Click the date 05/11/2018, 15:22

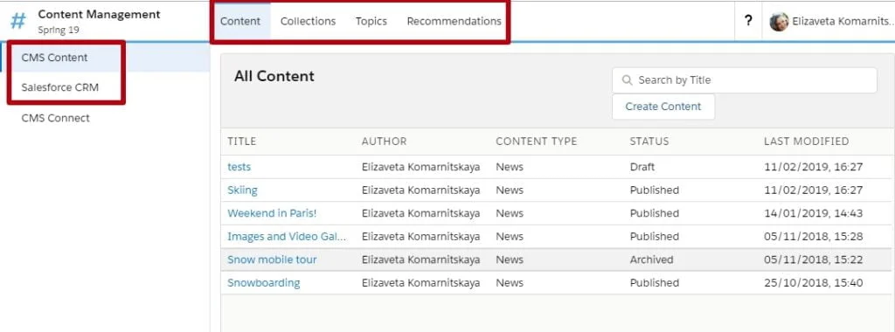click(x=814, y=259)
